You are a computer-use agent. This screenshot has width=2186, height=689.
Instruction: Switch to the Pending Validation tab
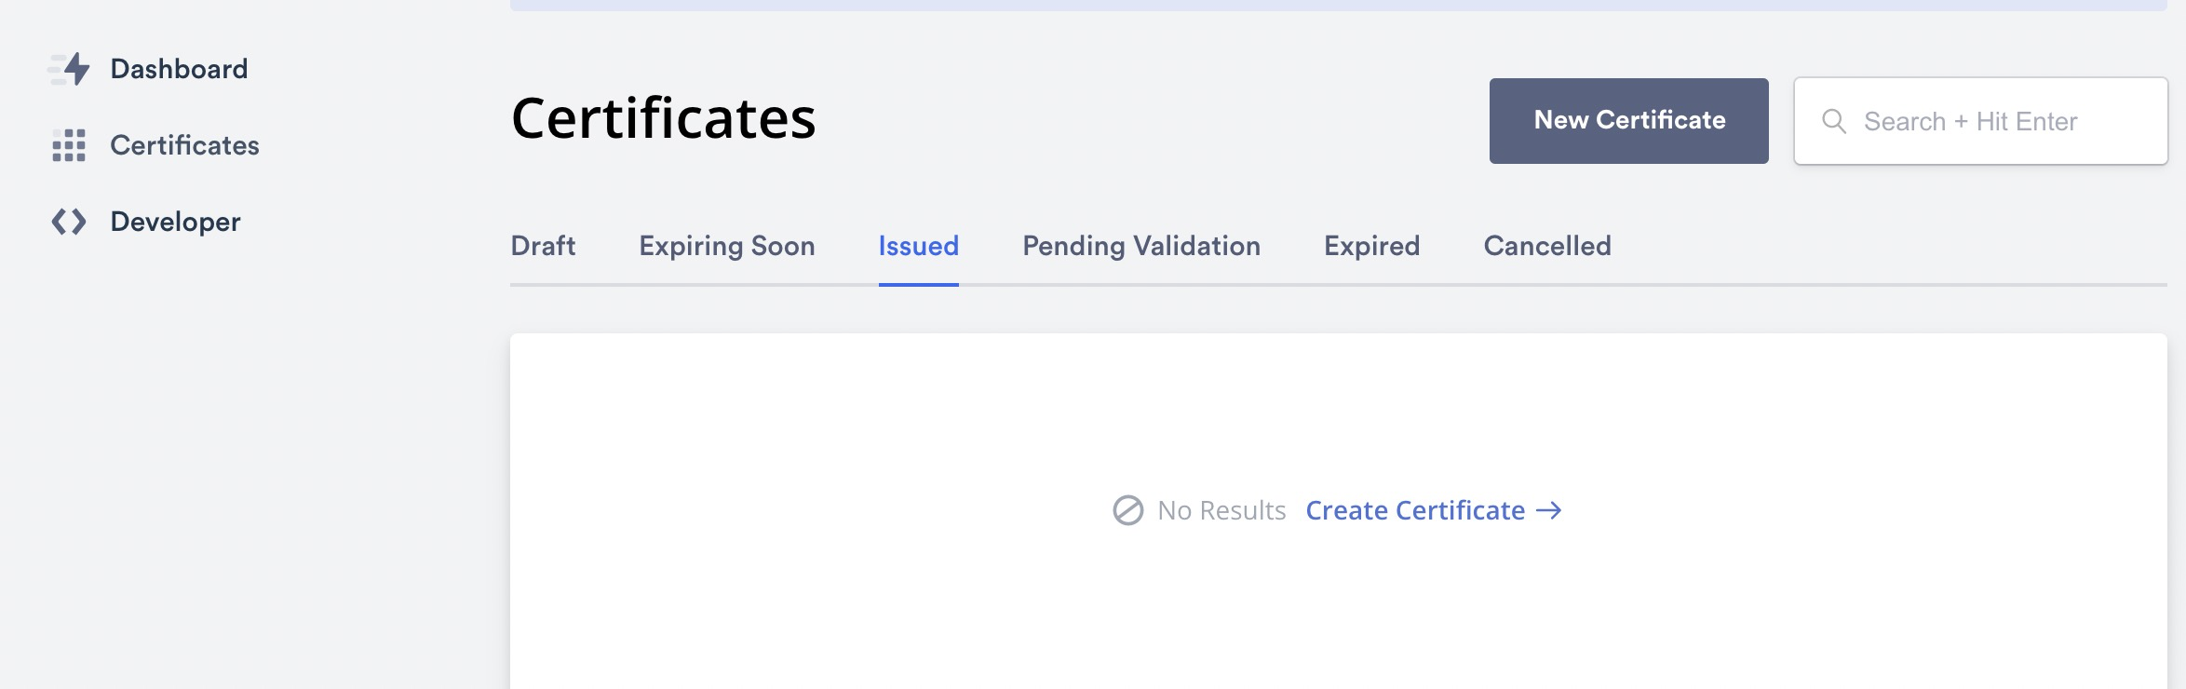click(x=1140, y=245)
